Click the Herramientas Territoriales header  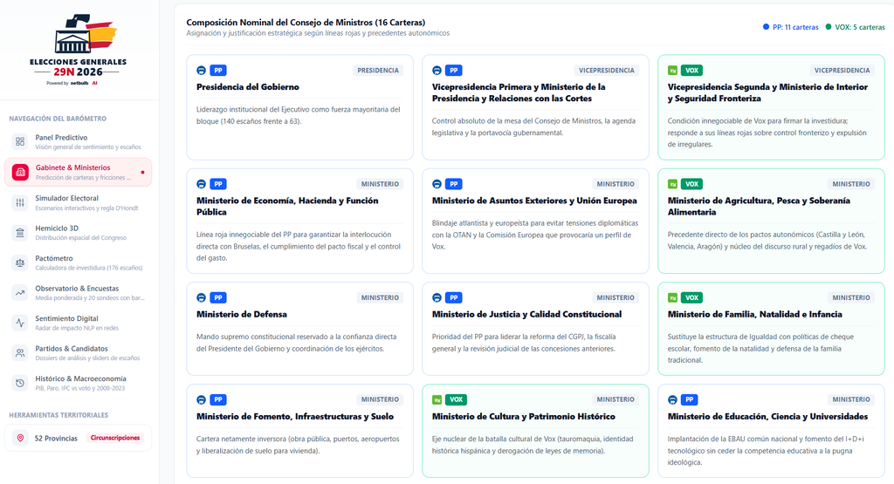pos(58,415)
